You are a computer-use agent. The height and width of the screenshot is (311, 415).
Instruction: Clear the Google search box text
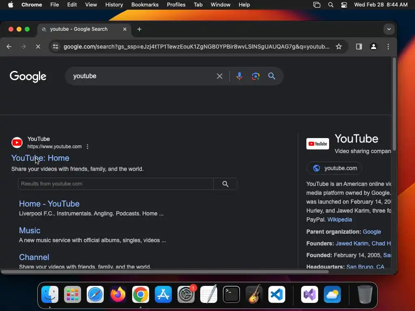(219, 76)
